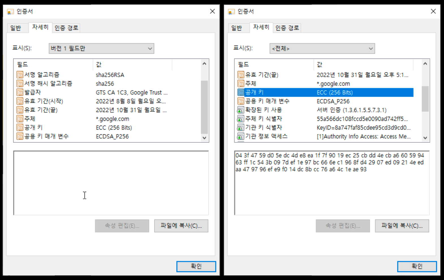
Task: Click 서명 알고리즘 field icon in left window
Action: [20, 75]
